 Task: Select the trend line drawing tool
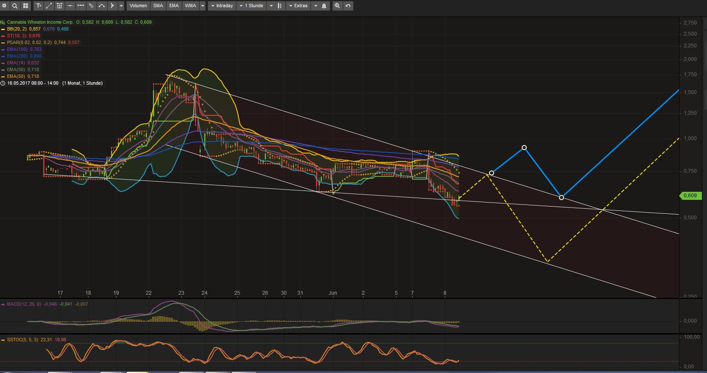(49, 6)
